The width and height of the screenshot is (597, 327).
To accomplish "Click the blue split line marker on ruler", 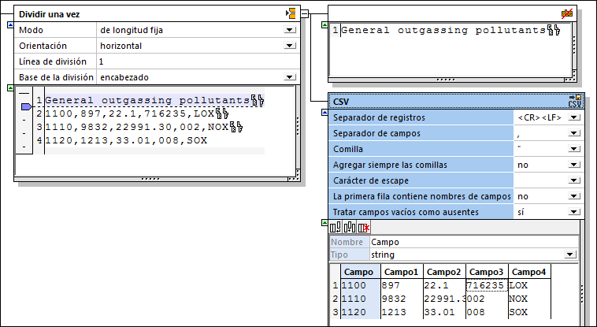I will (x=25, y=102).
